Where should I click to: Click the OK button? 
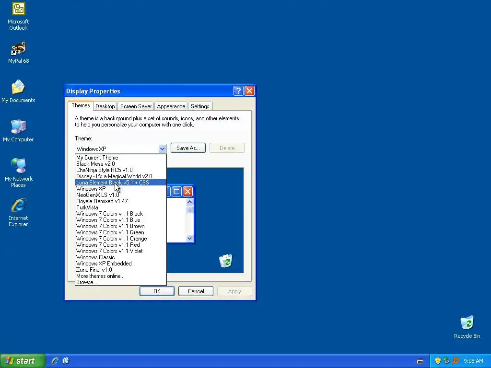(157, 291)
